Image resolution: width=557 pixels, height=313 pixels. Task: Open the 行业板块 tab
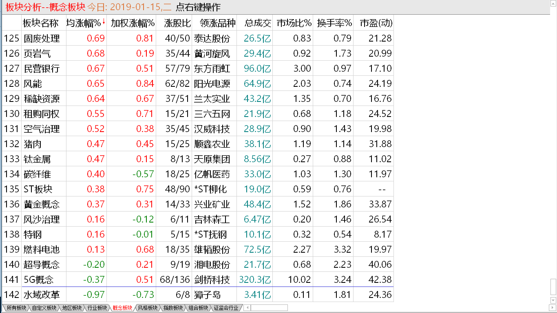pyautogui.click(x=97, y=308)
